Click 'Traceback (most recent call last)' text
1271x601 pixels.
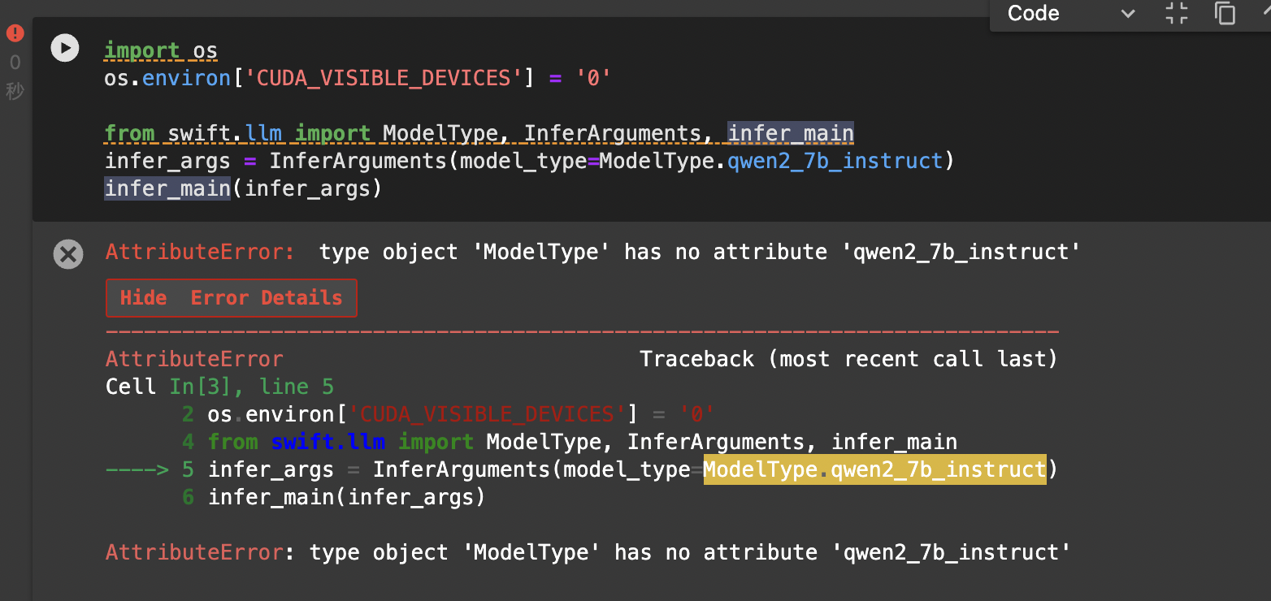(848, 359)
